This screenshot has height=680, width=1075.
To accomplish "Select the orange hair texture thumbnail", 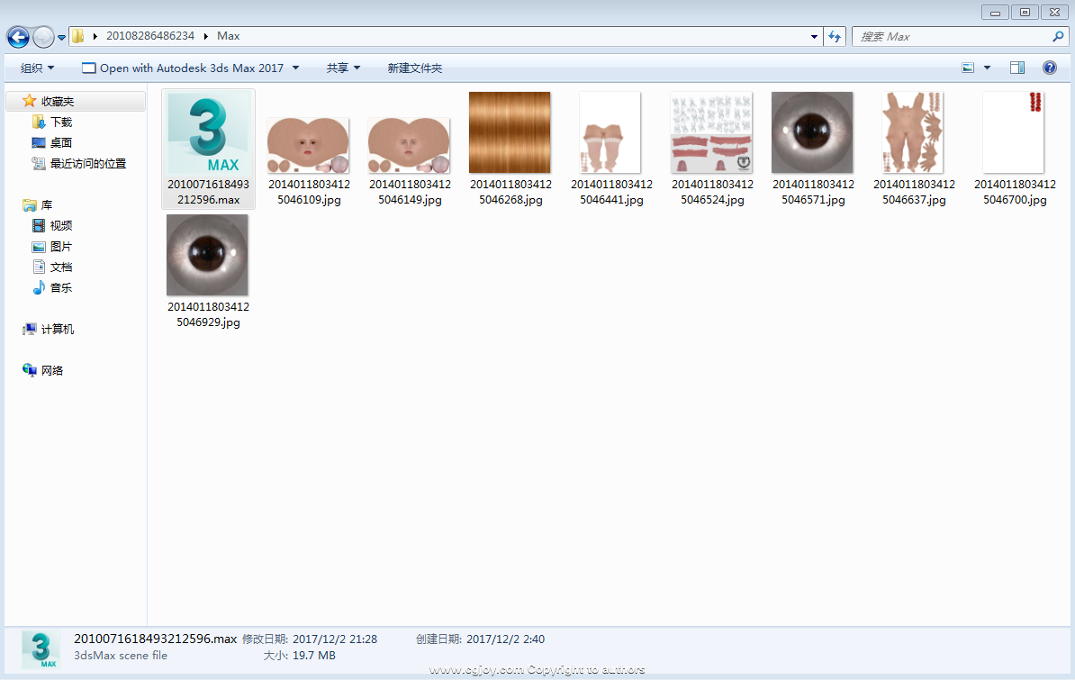I will click(510, 132).
